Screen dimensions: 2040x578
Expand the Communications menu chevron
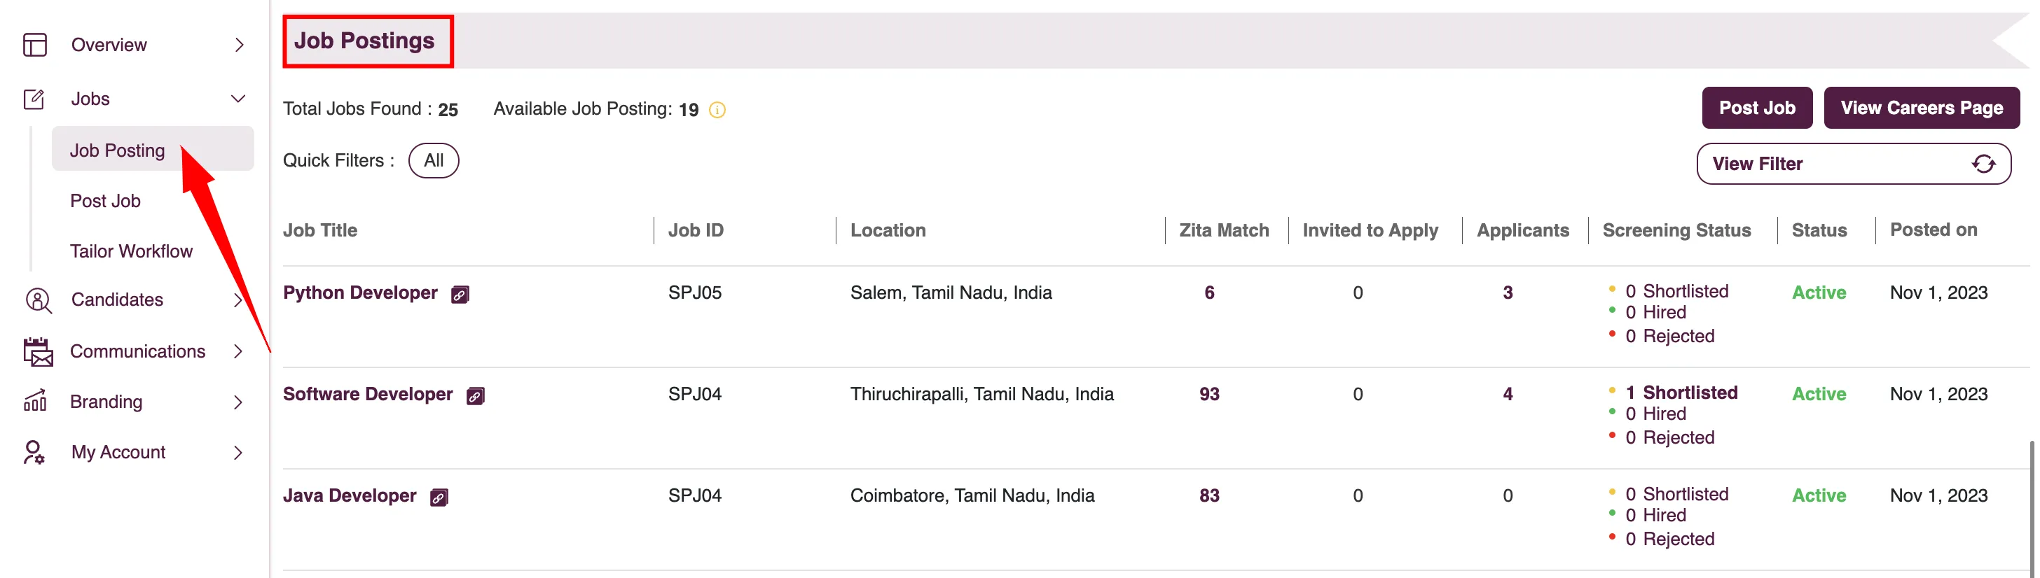(238, 352)
